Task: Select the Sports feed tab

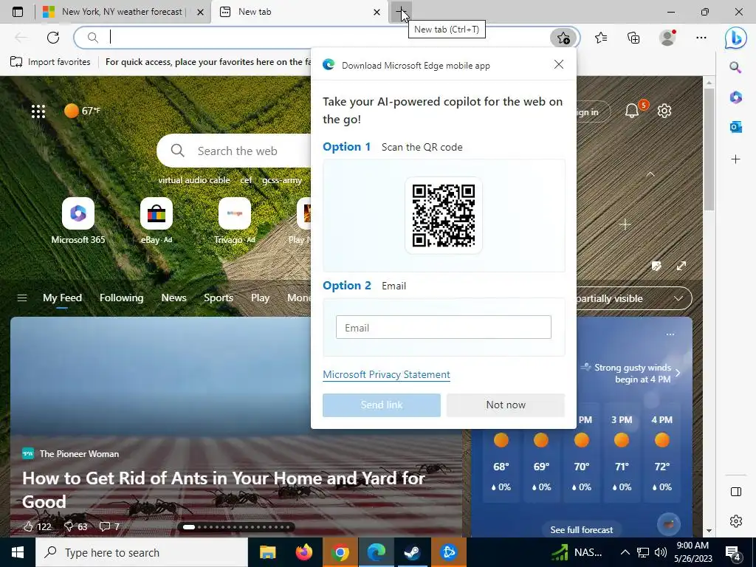Action: pyautogui.click(x=219, y=298)
